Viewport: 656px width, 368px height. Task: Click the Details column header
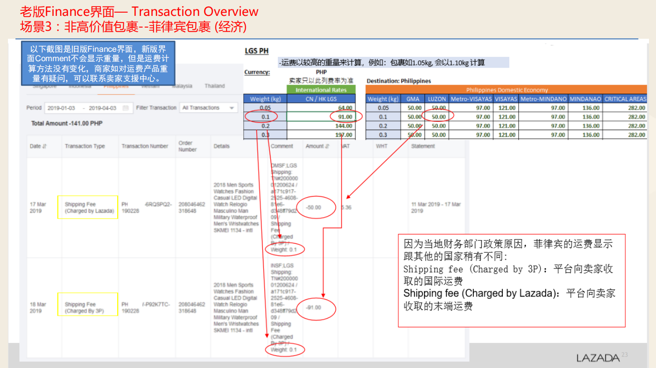click(x=221, y=146)
